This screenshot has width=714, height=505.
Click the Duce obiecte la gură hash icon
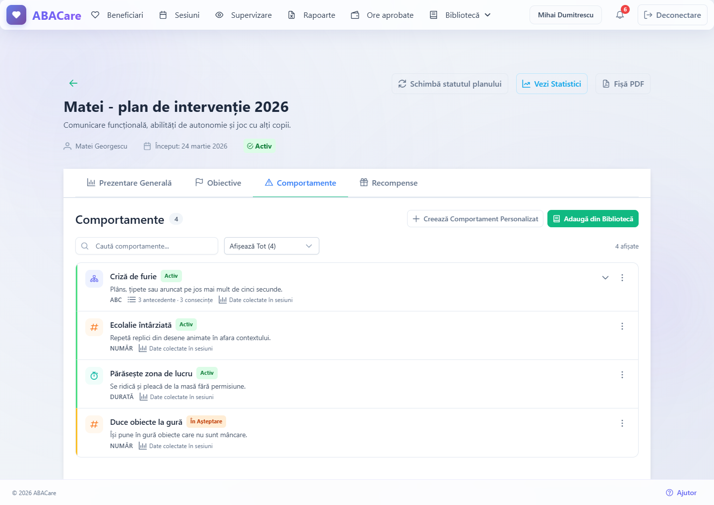[x=94, y=424]
